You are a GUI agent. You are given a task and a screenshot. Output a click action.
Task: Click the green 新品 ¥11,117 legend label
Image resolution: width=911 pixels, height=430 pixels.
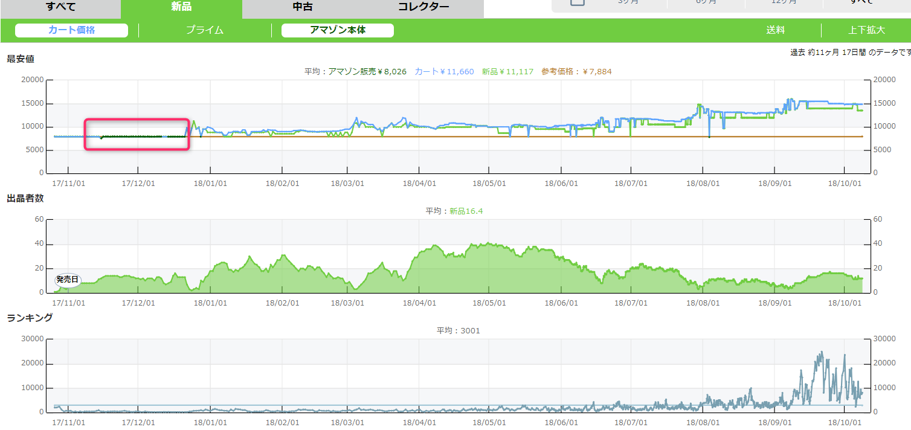click(507, 71)
